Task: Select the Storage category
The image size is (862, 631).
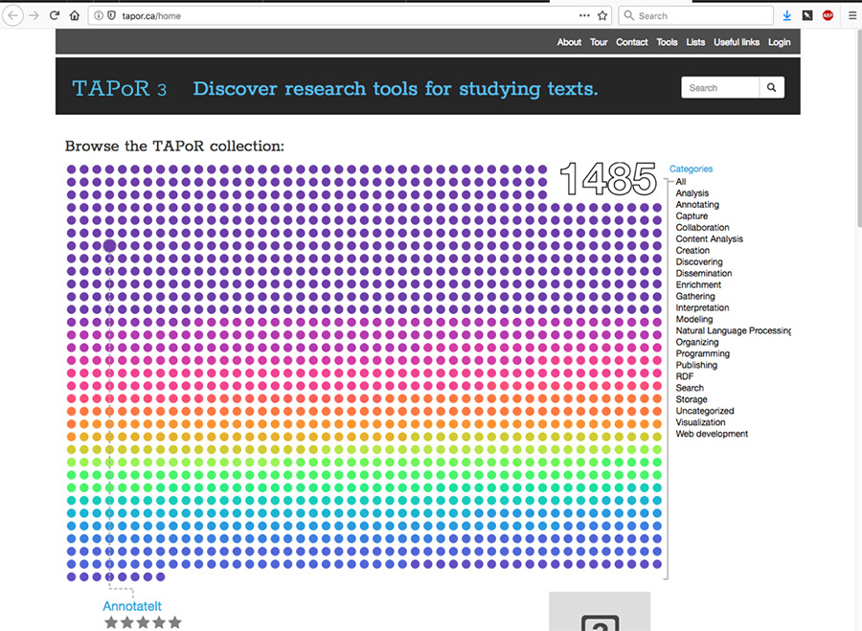Action: click(x=692, y=399)
